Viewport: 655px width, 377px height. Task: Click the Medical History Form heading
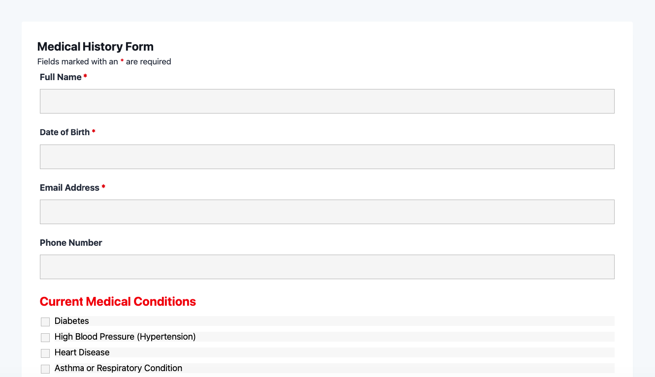click(x=96, y=47)
